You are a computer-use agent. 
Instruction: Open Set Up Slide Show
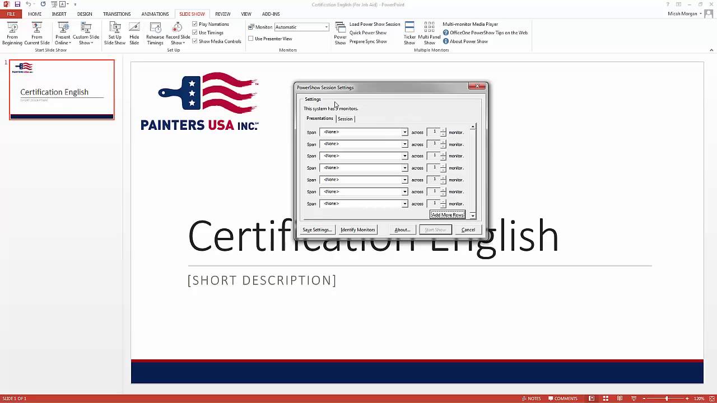[115, 34]
